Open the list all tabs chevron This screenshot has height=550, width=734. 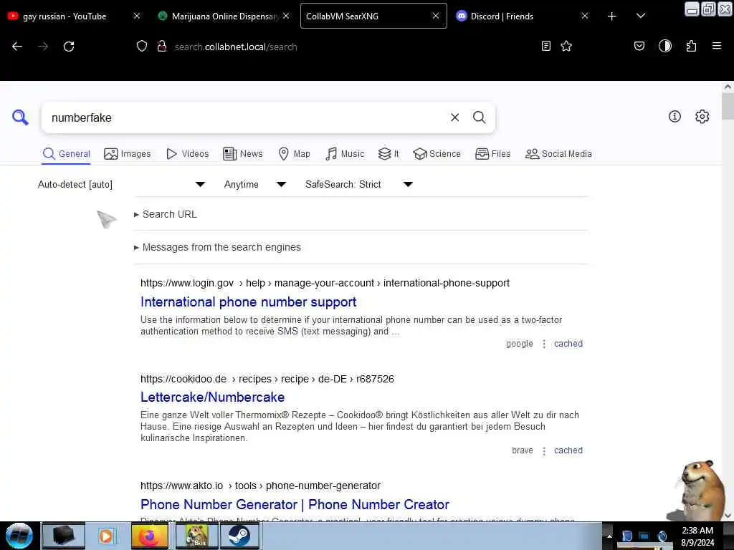coord(641,16)
